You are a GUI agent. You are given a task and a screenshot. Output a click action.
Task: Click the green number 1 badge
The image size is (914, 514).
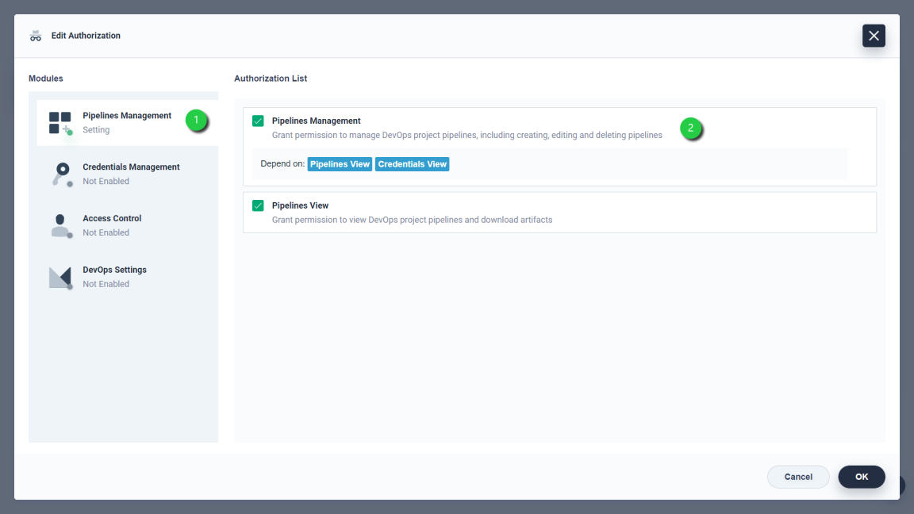coord(196,121)
